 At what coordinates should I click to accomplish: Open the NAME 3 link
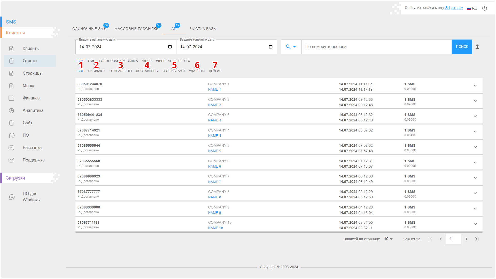(214, 120)
